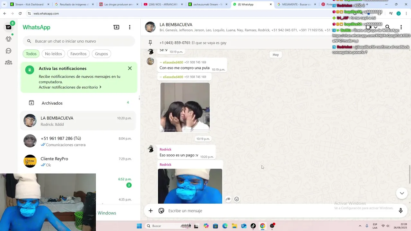Click Rodrick's avatar beside his message

click(150, 149)
